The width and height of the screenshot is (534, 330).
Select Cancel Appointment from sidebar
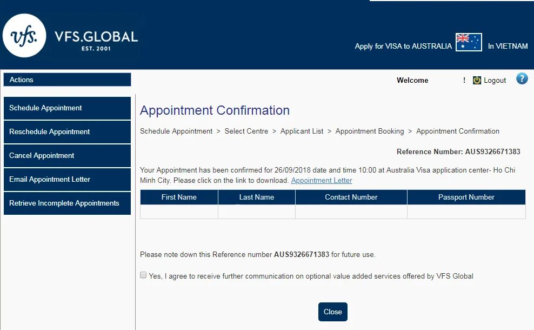67,156
